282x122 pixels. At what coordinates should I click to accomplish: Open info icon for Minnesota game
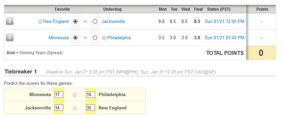click(x=10, y=38)
